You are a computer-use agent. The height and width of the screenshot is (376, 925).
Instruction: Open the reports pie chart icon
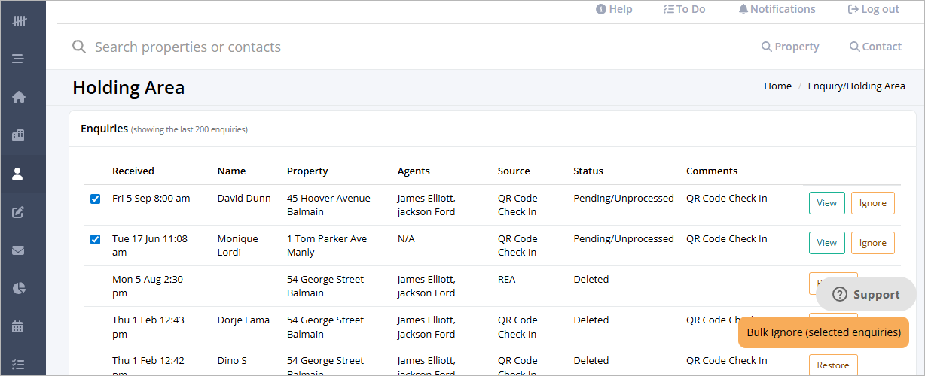pos(19,288)
